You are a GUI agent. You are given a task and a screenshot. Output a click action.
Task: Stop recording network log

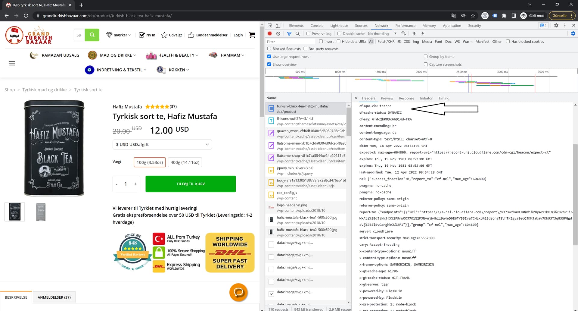(269, 33)
